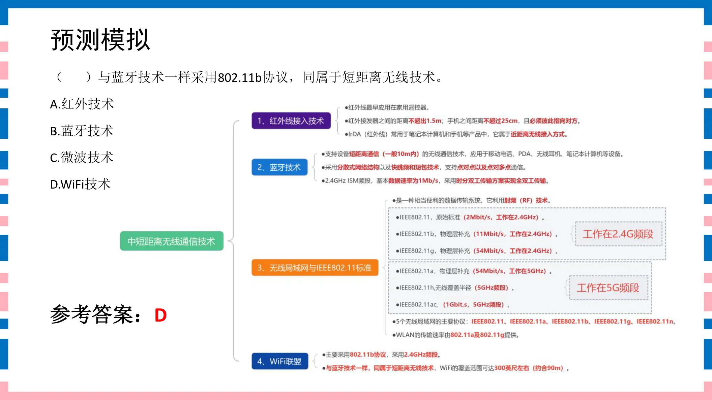Select answer option A.红外技术
The width and height of the screenshot is (712, 400).
pyautogui.click(x=82, y=104)
